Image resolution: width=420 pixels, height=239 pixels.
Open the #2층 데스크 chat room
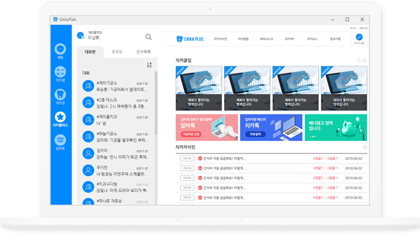116,103
